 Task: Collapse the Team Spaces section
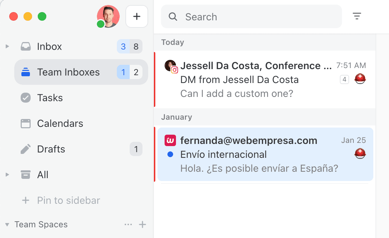(x=6, y=224)
